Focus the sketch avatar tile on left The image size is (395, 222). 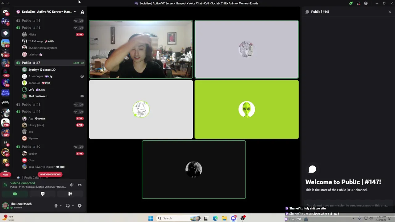point(141,109)
